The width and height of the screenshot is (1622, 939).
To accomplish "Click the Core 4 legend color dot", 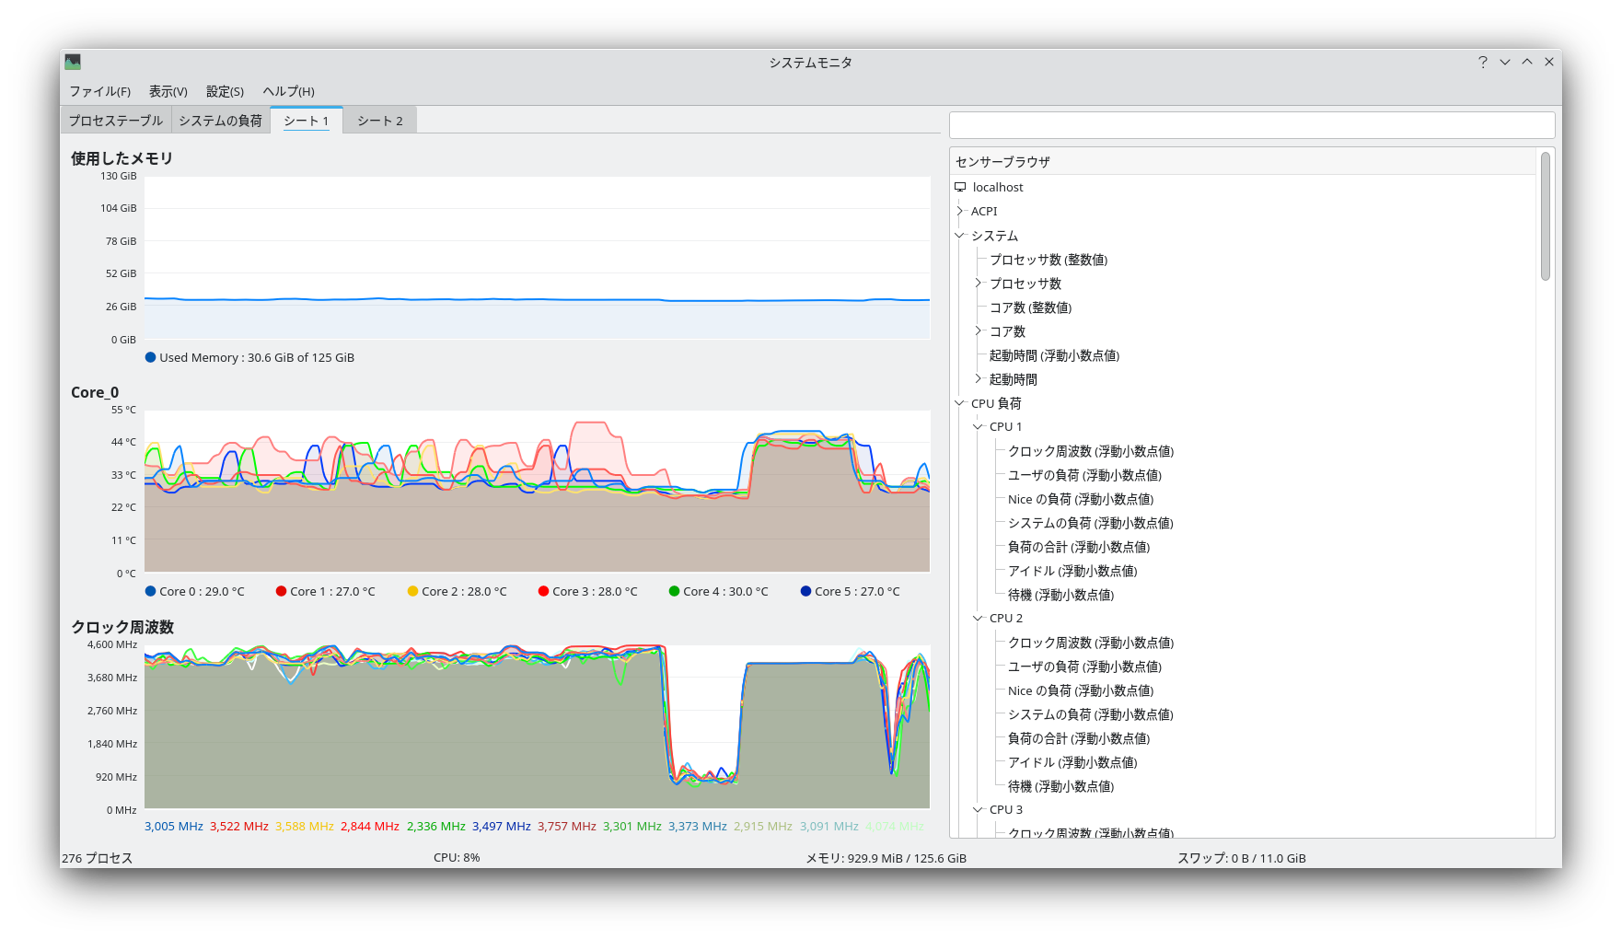I will pos(673,591).
